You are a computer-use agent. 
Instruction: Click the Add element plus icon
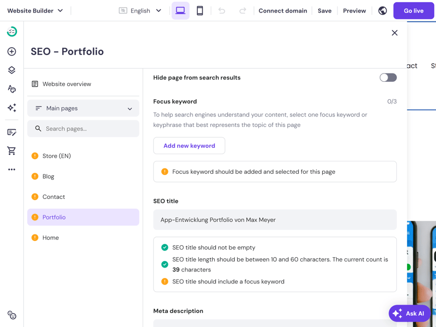pyautogui.click(x=11, y=51)
